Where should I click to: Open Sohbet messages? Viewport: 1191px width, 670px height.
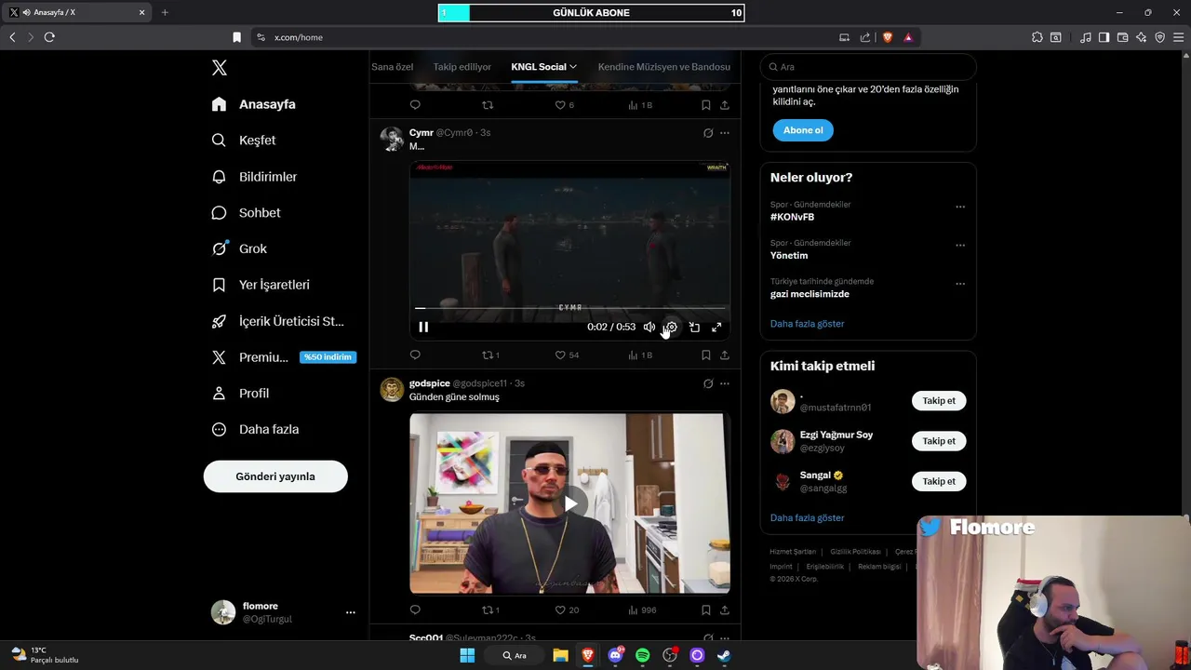coord(246,213)
